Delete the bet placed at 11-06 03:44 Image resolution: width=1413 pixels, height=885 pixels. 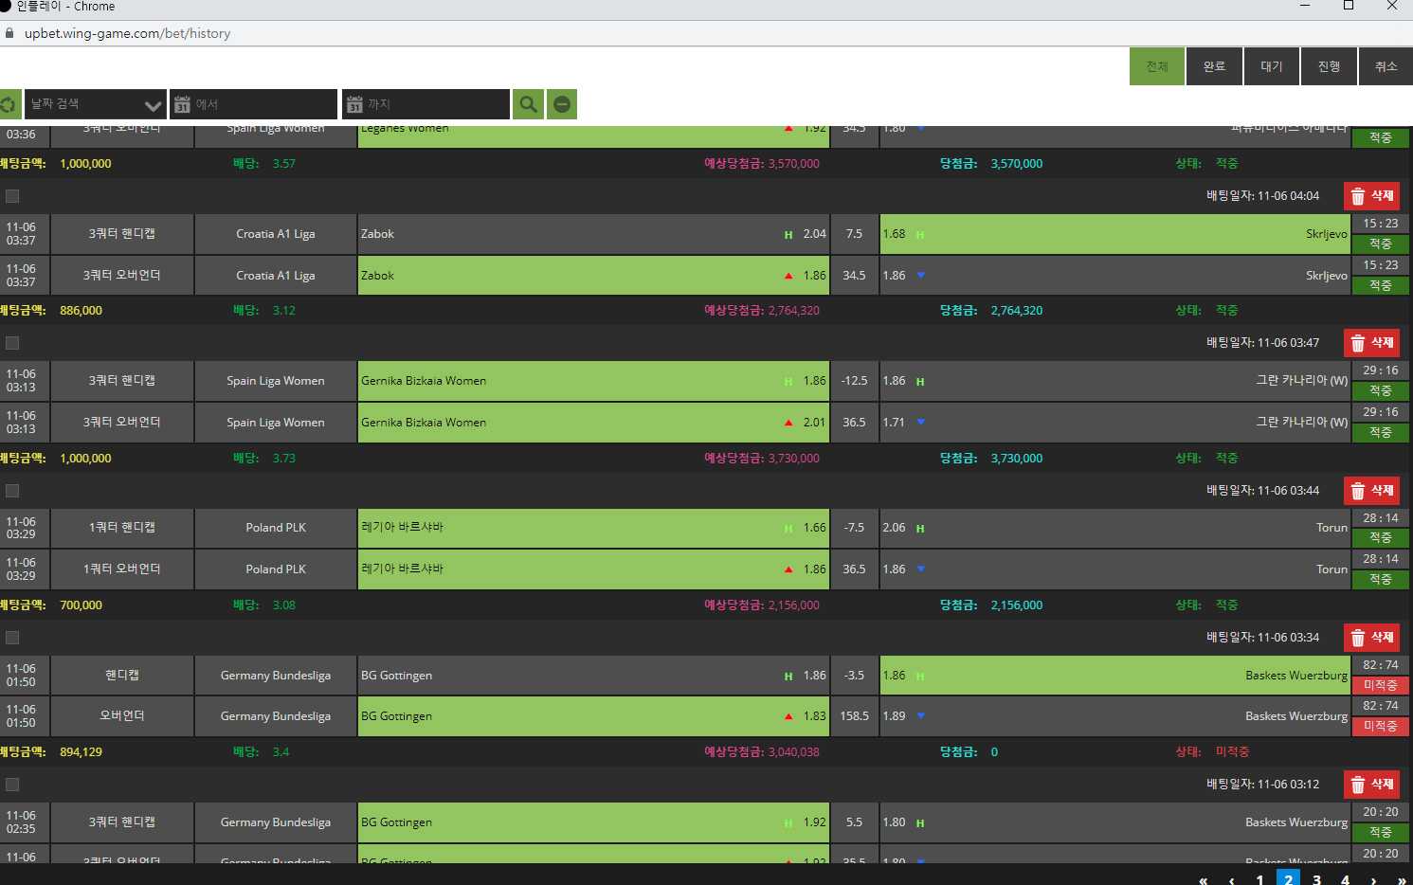[1371, 491]
